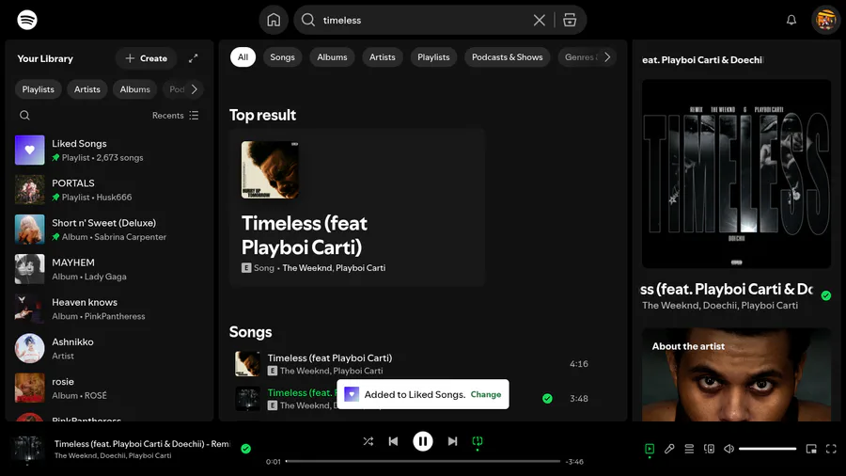Click the -3:46 remaining time label

(574, 462)
